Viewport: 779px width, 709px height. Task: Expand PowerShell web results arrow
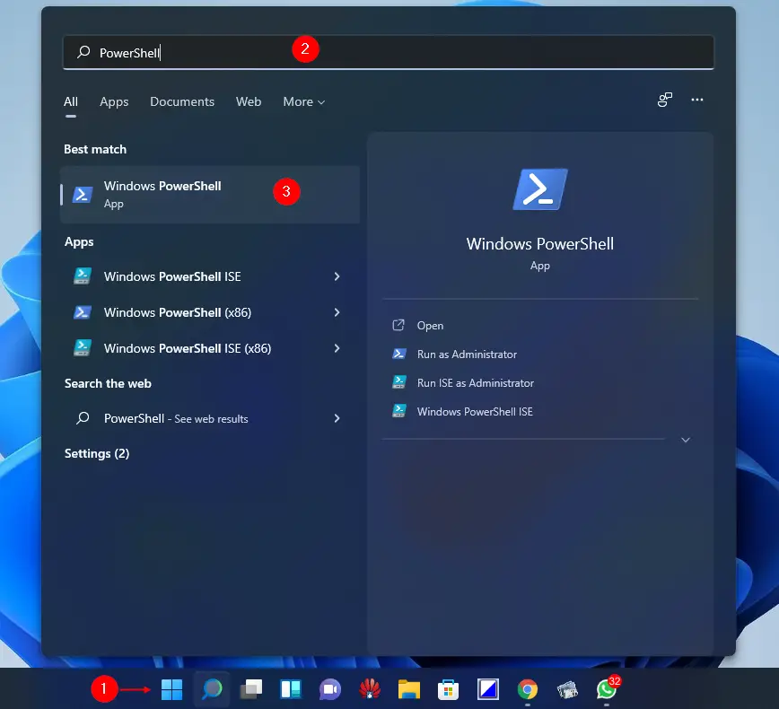[337, 418]
